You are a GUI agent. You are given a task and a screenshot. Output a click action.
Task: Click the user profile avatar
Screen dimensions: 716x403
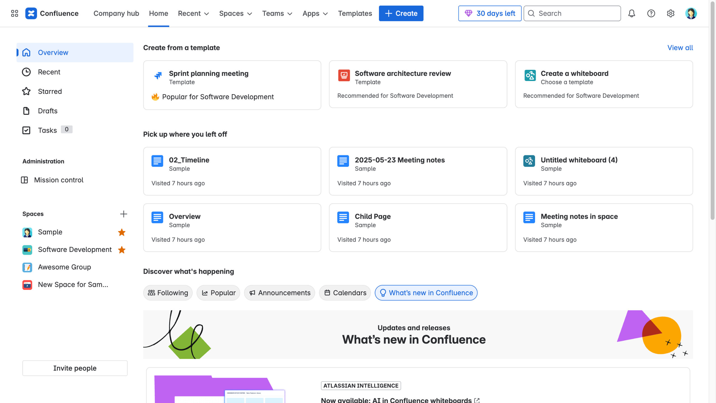click(x=691, y=13)
